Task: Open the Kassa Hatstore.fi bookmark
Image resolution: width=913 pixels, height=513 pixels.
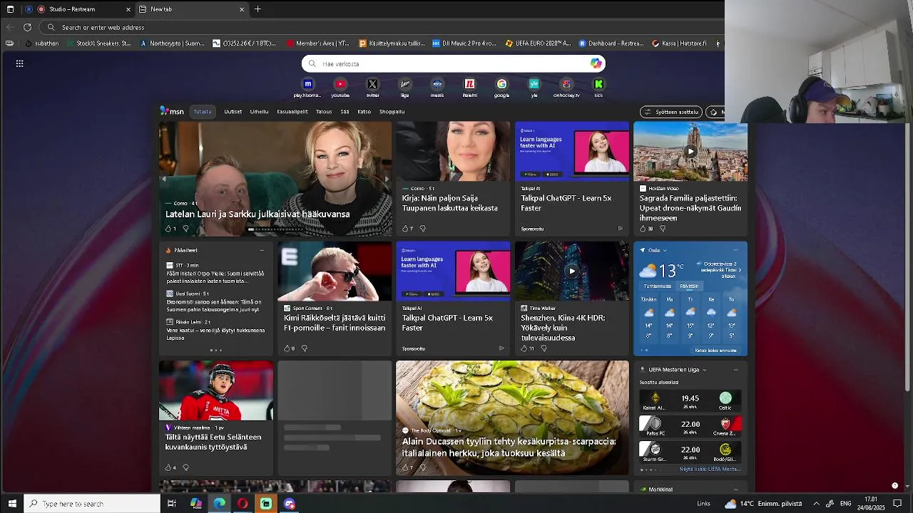Action: pyautogui.click(x=679, y=43)
